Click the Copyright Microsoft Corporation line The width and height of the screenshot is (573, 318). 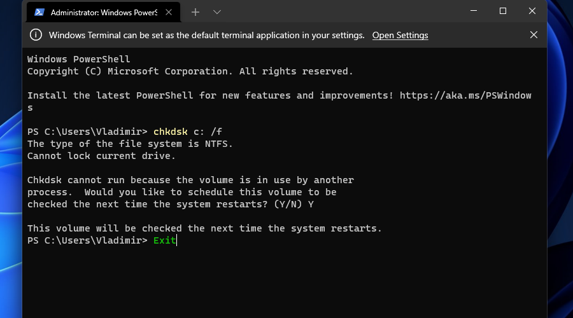[190, 71]
